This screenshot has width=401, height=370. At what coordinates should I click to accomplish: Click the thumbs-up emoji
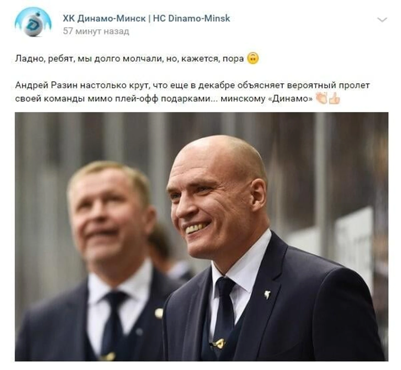pyautogui.click(x=334, y=98)
